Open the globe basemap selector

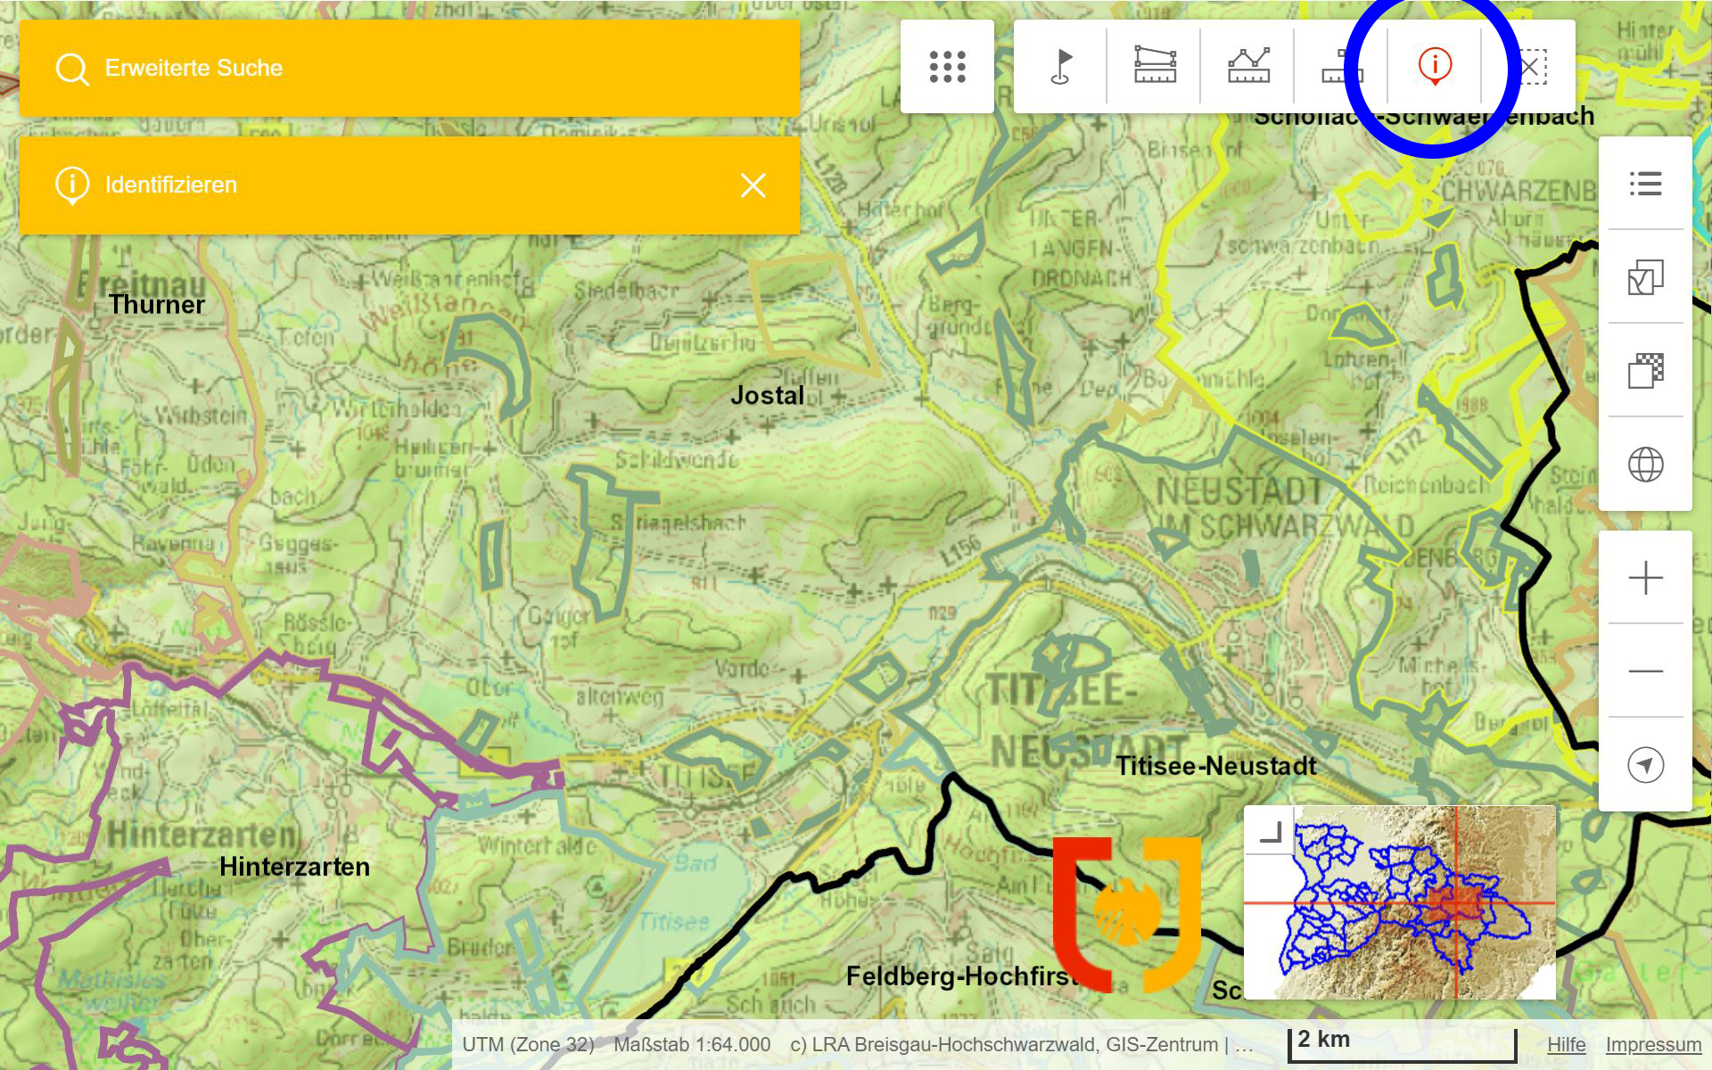coord(1645,465)
